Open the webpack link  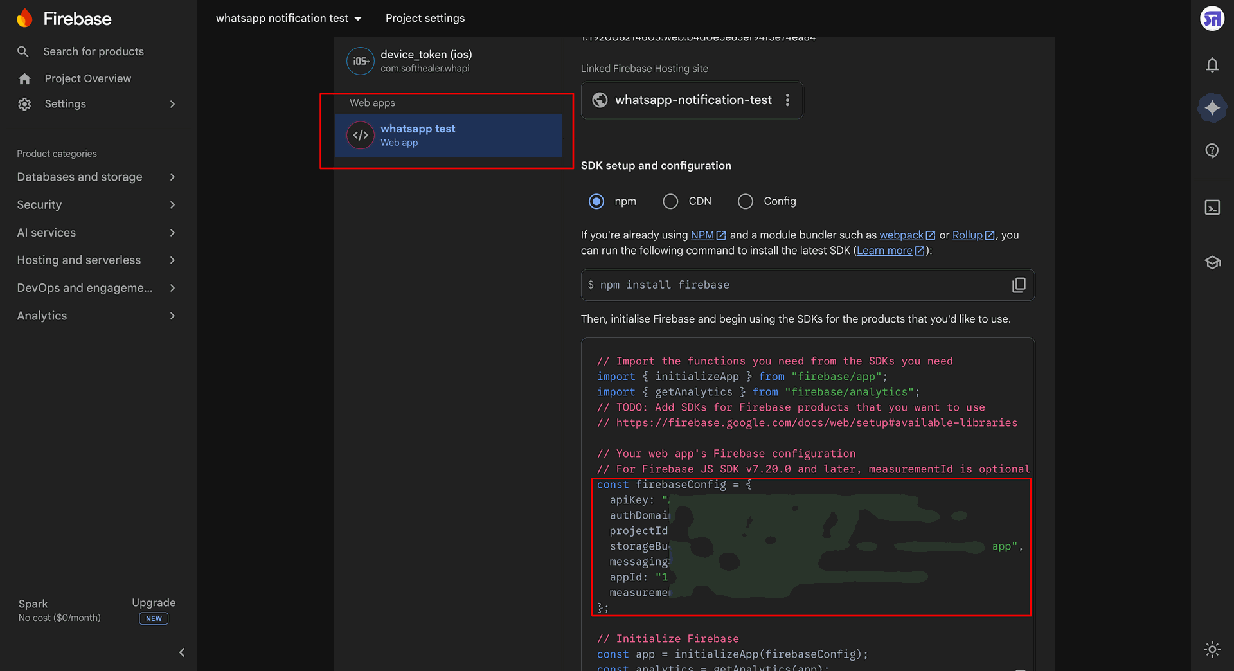(907, 235)
